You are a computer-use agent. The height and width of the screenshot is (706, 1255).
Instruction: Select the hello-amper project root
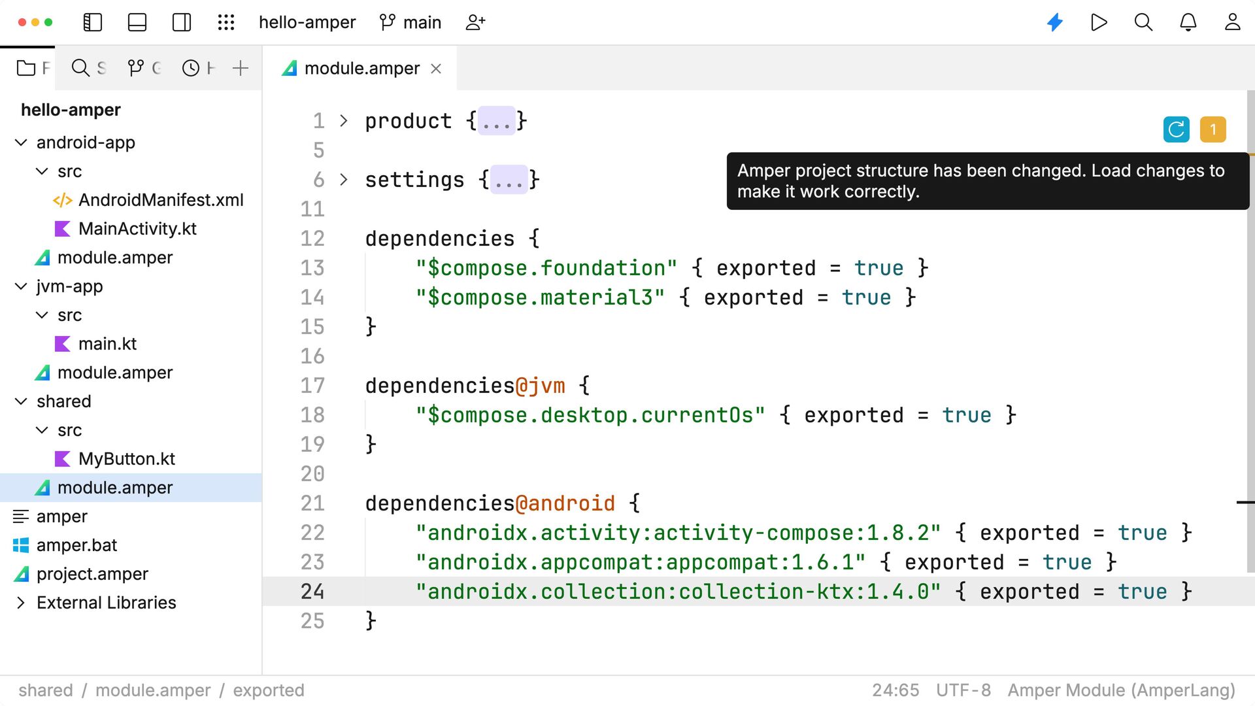(71, 110)
